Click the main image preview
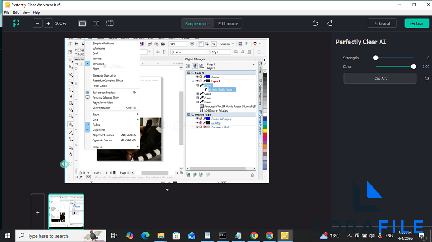432x242 pixels. 167,110
